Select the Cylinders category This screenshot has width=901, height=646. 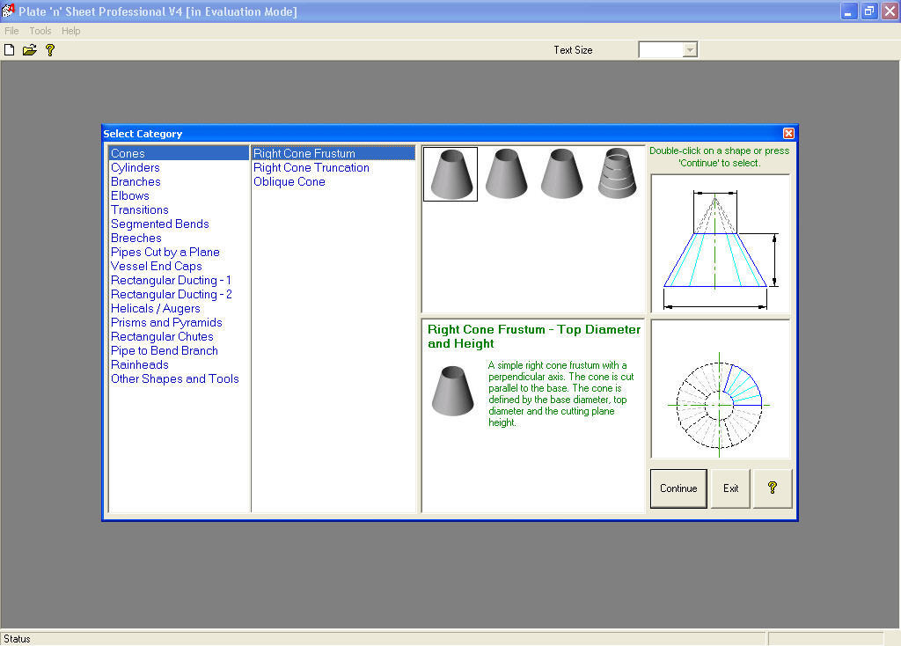pyautogui.click(x=136, y=167)
